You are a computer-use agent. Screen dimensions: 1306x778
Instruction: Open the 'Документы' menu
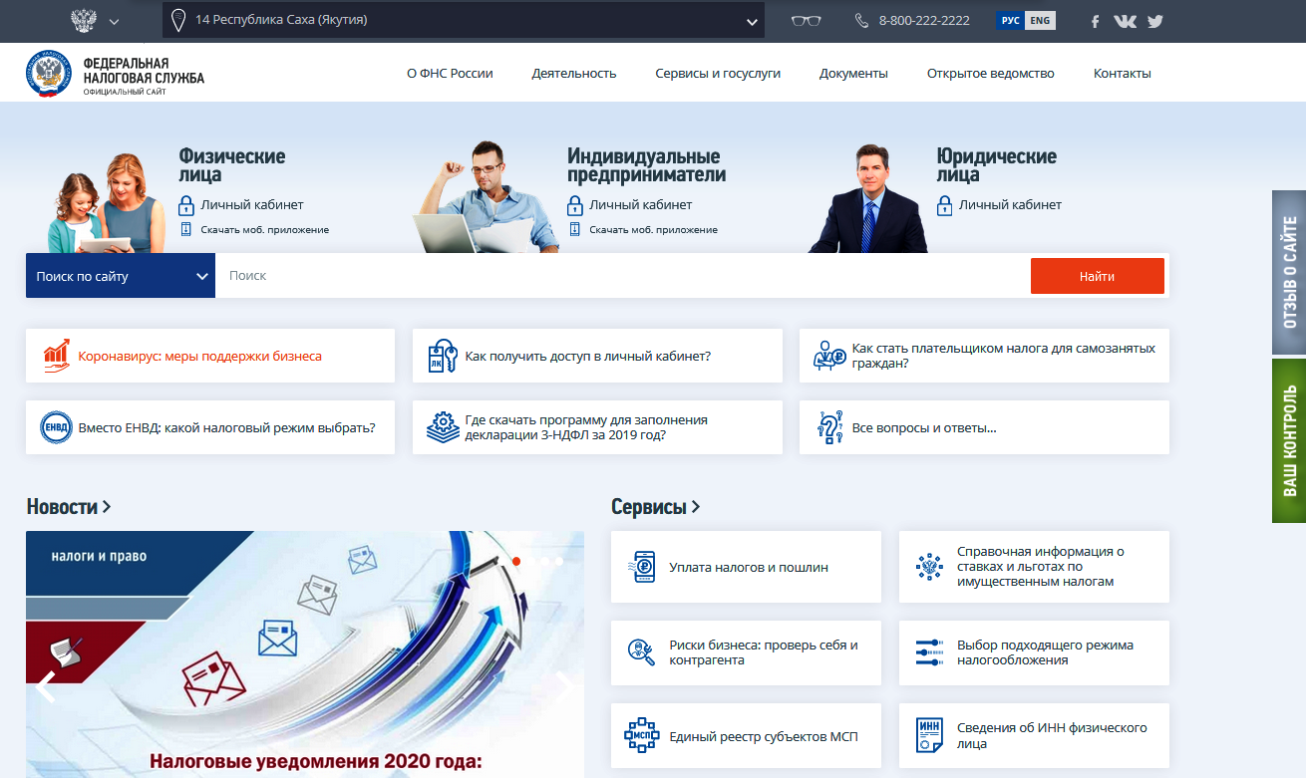pyautogui.click(x=853, y=73)
